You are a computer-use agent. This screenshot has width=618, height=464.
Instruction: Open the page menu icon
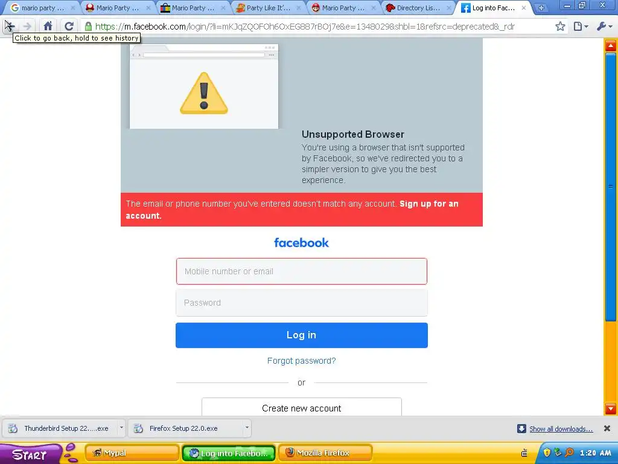click(581, 27)
